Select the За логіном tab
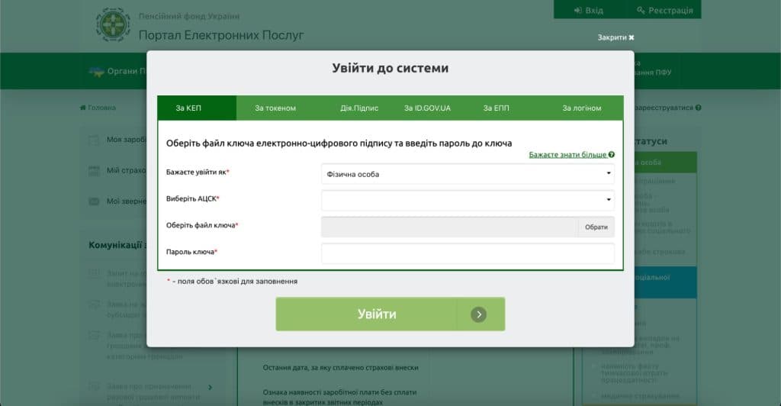This screenshot has height=406, width=781. click(x=582, y=108)
